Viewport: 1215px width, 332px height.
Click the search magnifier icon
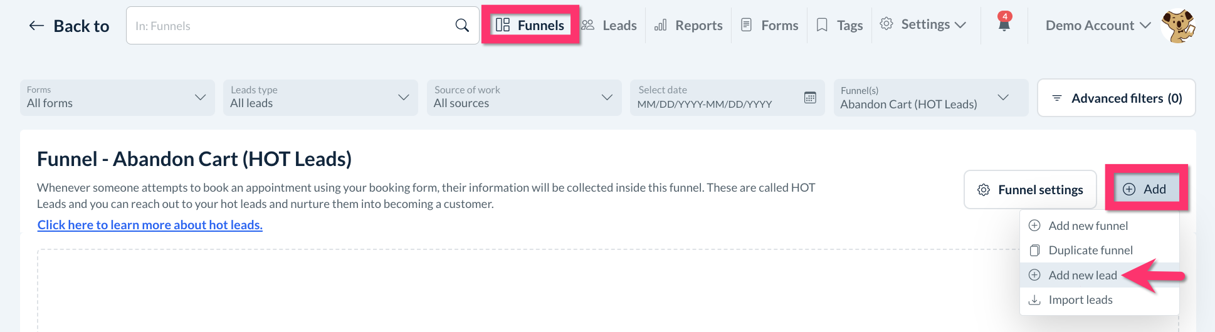(x=462, y=26)
